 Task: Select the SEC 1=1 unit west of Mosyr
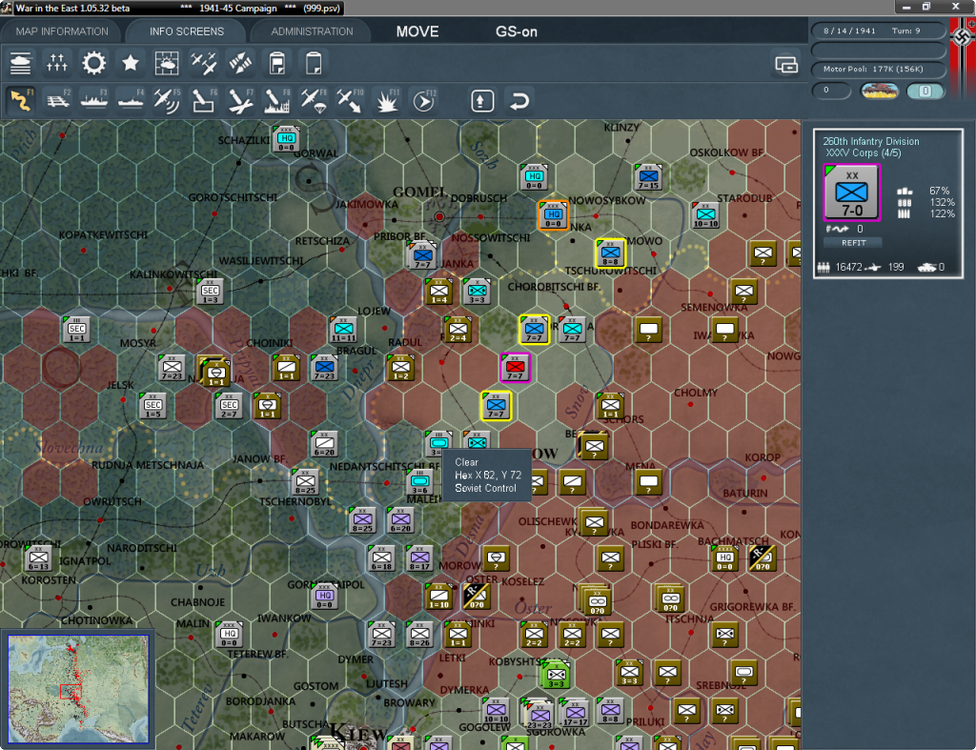[77, 329]
